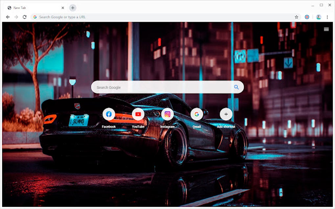Open the Facebook shortcut

point(109,114)
